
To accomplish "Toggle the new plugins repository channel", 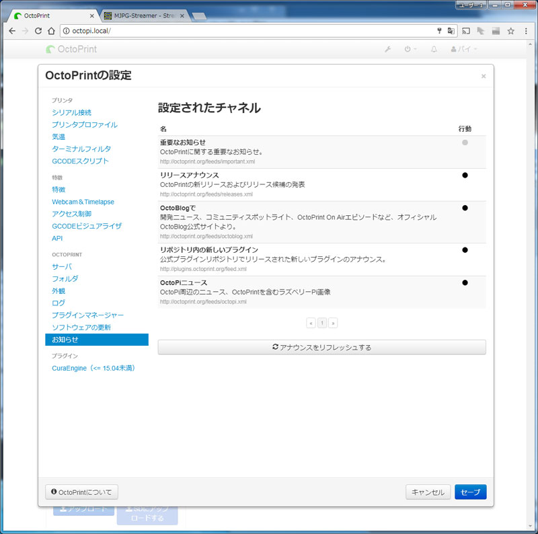I will [465, 250].
